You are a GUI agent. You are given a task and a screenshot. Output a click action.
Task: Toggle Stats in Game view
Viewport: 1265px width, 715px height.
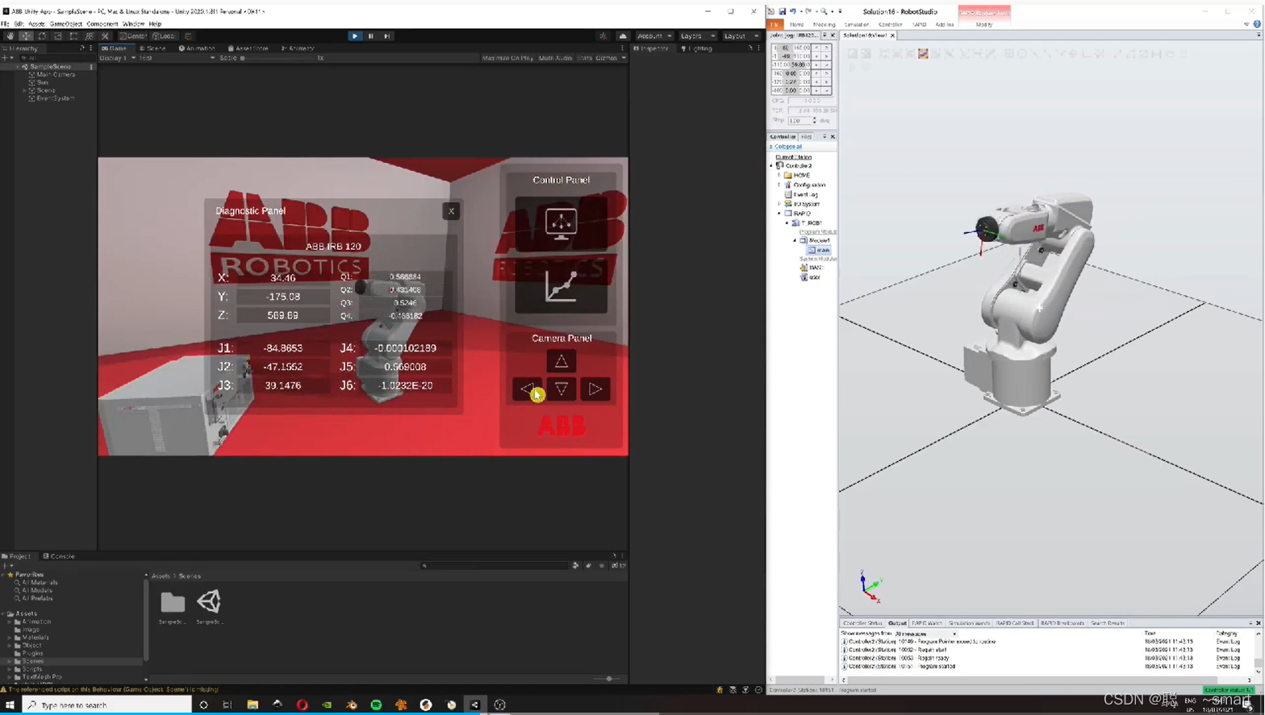pos(584,58)
